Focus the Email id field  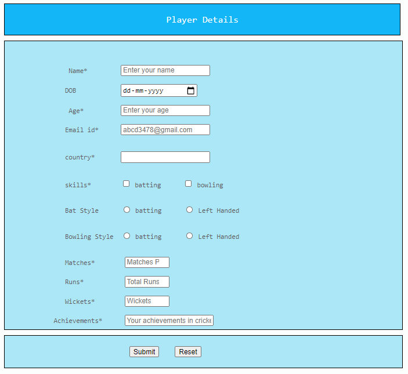165,130
